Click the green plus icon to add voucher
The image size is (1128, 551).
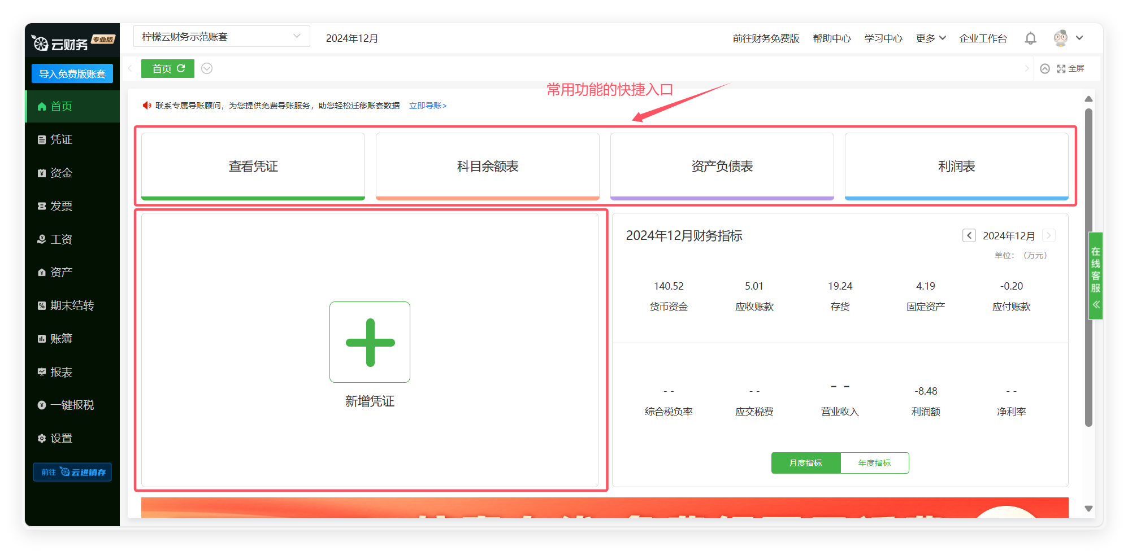(x=370, y=342)
